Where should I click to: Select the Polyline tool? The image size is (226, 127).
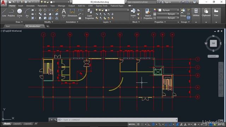point(11,13)
